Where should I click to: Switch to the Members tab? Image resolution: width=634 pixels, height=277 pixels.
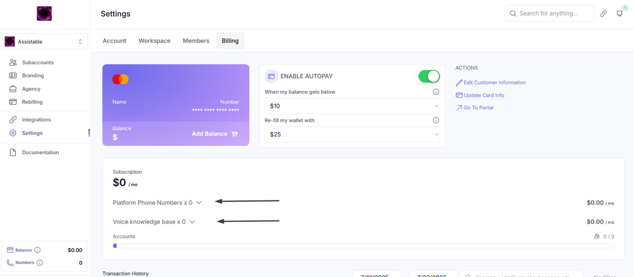196,41
